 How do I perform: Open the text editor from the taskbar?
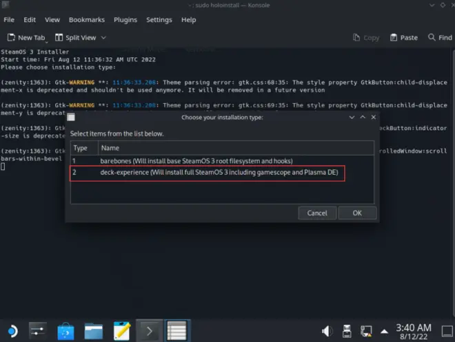[121, 331]
